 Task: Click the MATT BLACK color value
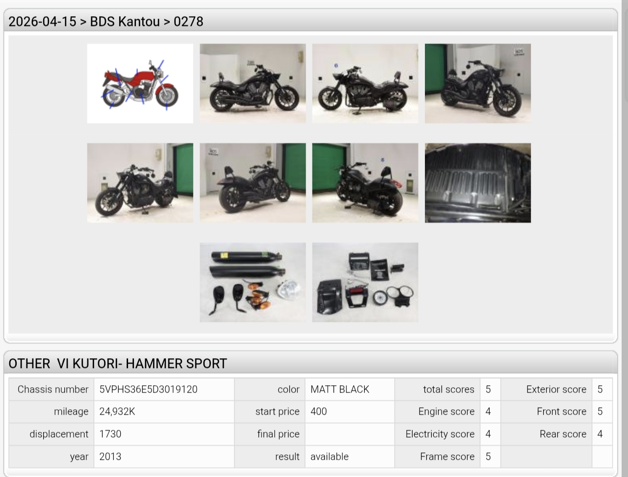click(340, 389)
